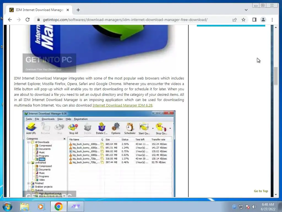Click the page scrollbar's up arrow
This screenshot has height=212, width=282.
(x=276, y=27)
